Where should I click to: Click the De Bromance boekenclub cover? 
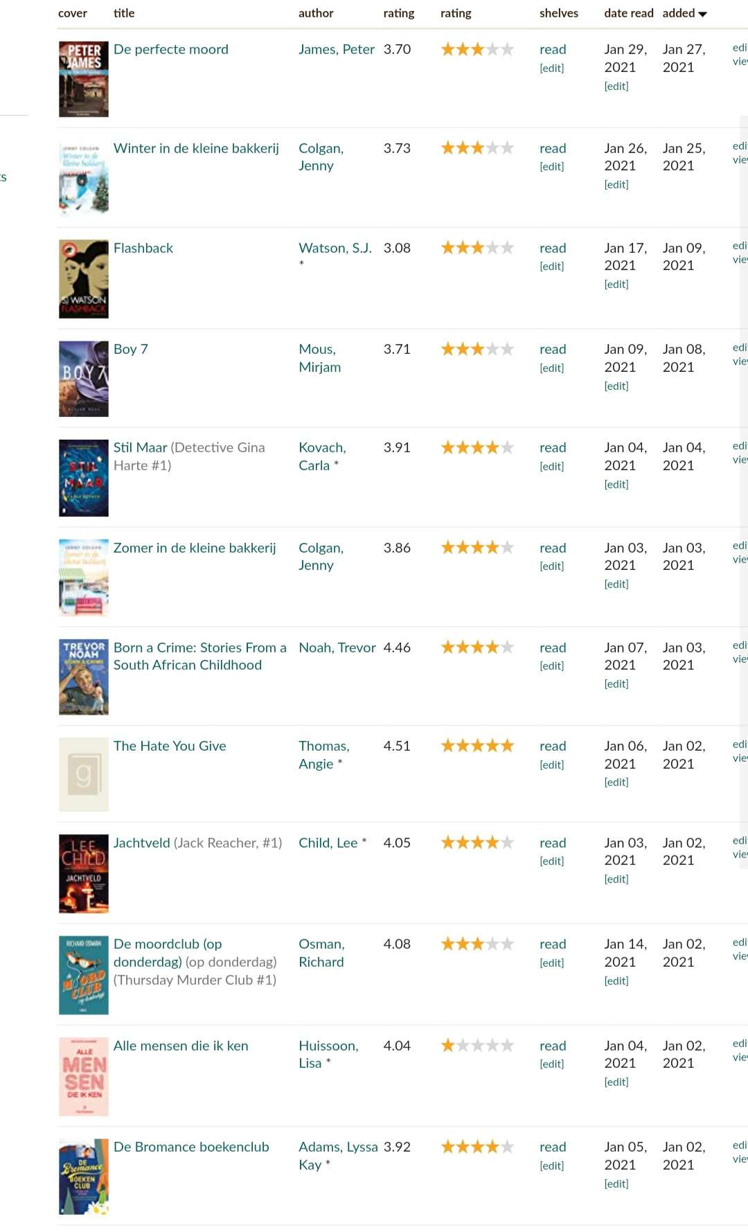(x=84, y=1177)
